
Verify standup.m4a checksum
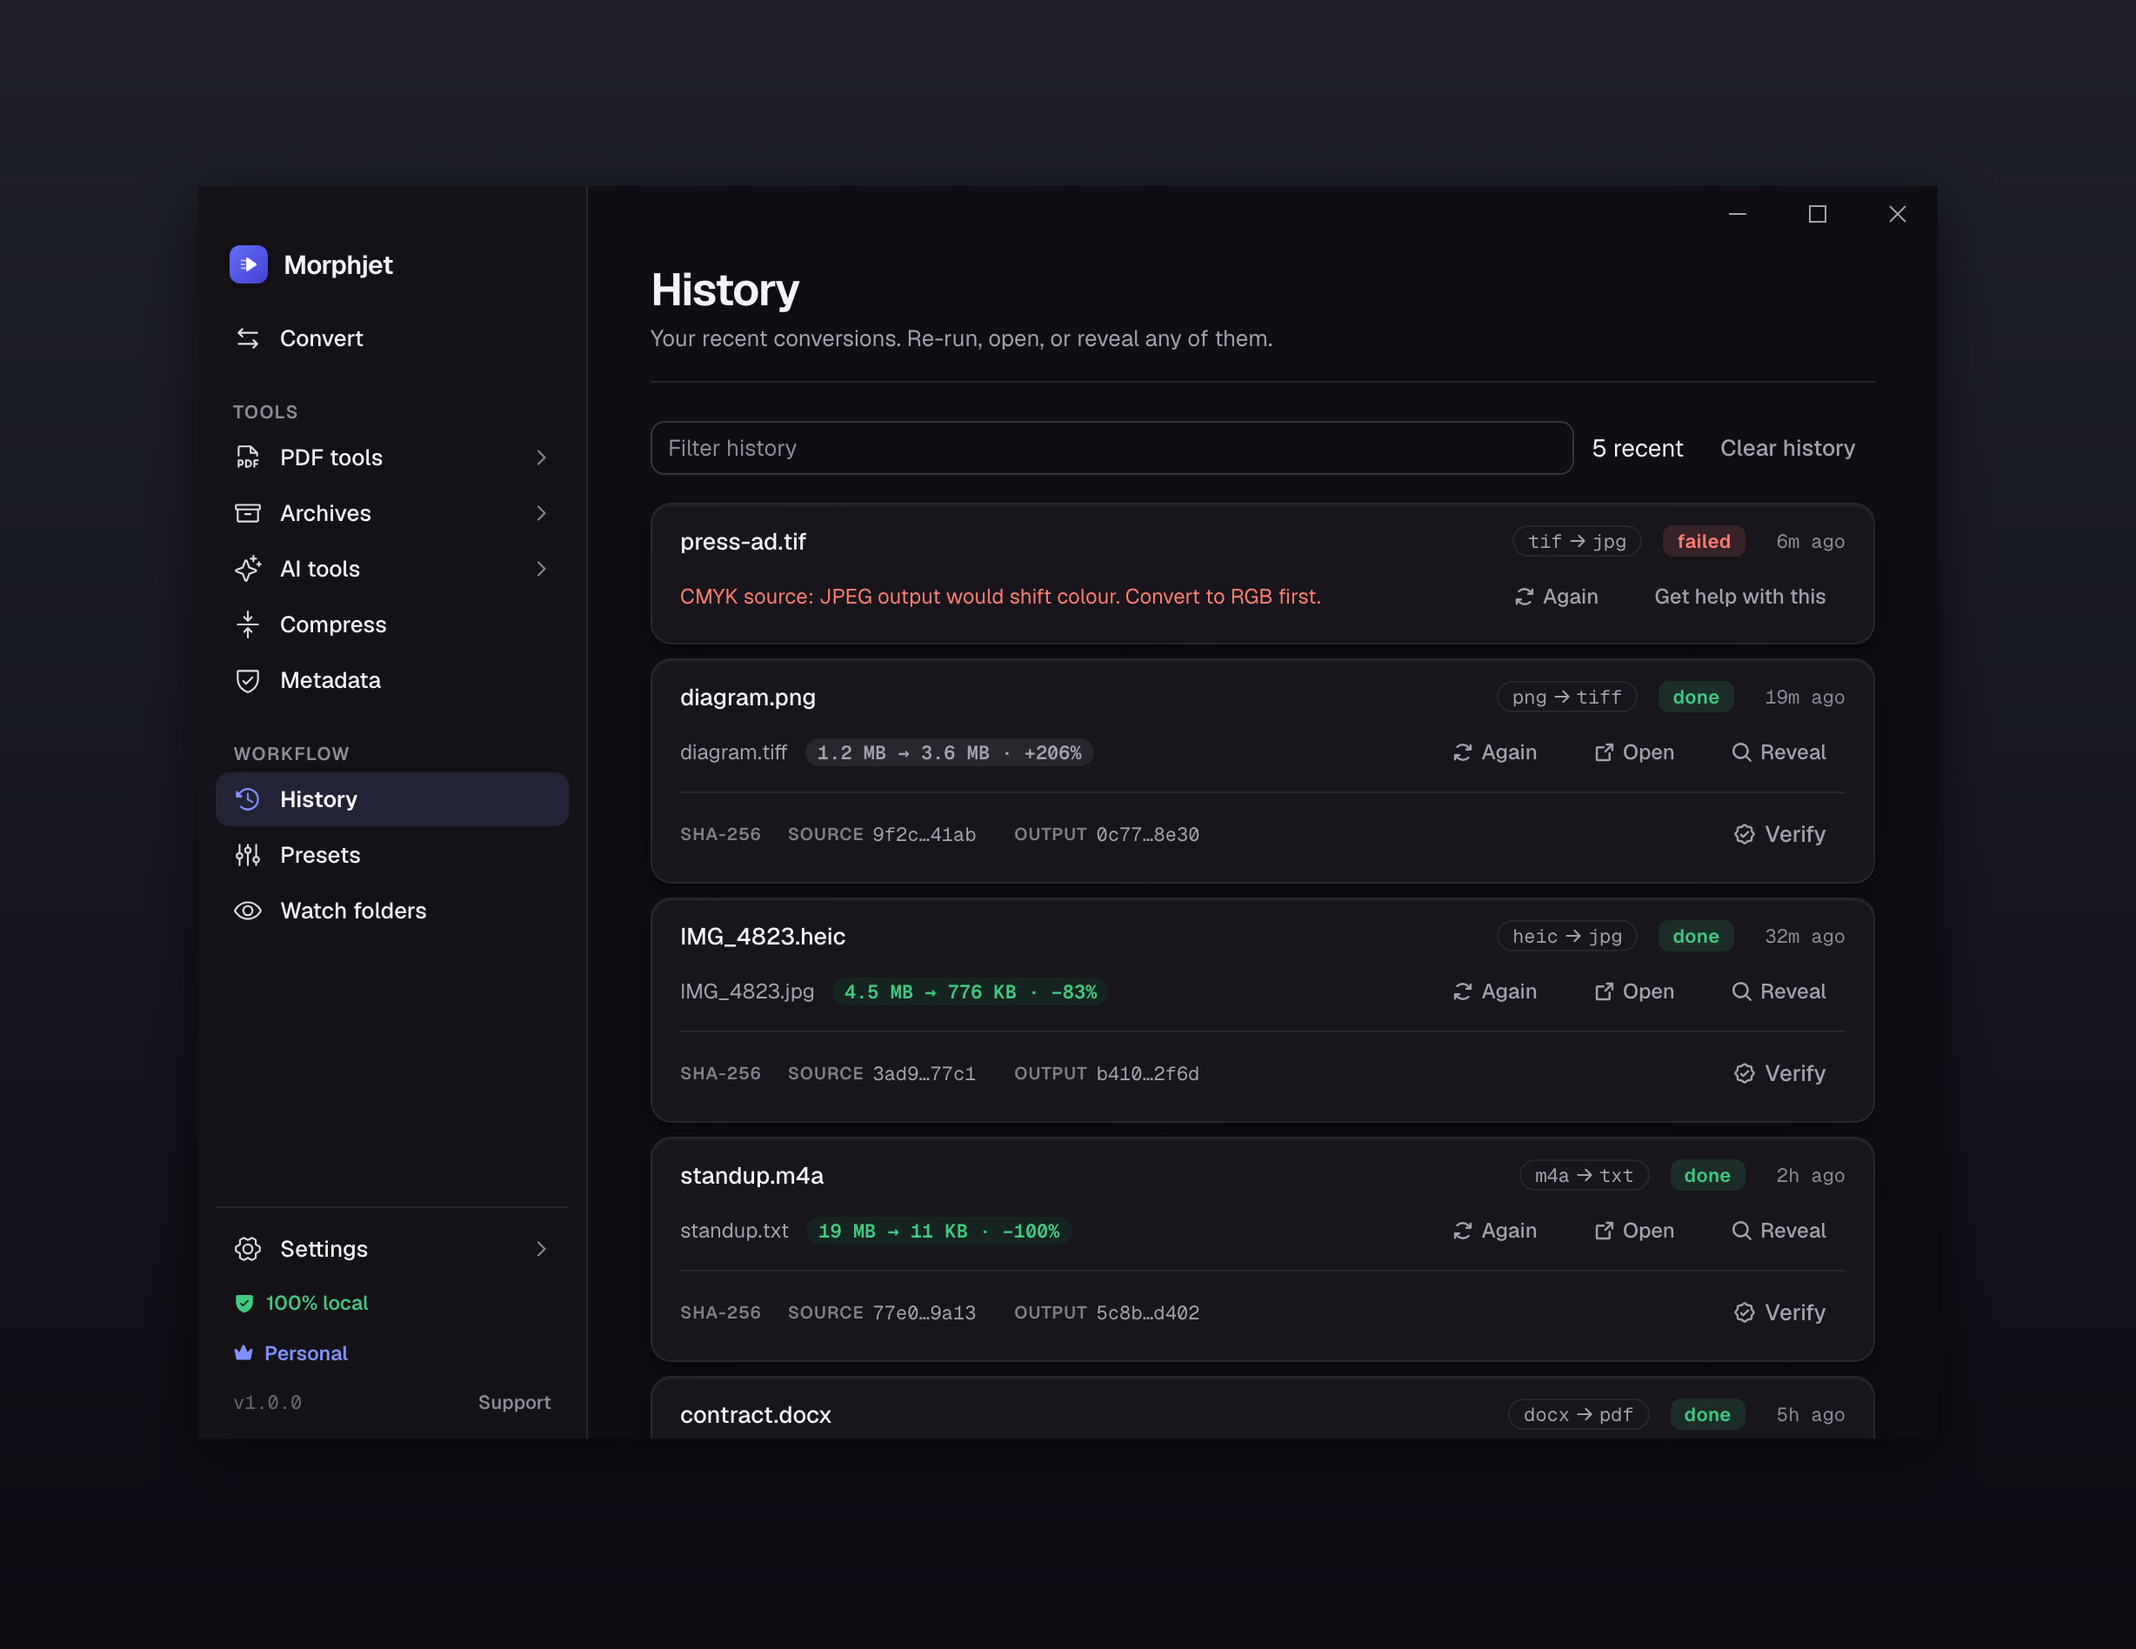click(1779, 1312)
